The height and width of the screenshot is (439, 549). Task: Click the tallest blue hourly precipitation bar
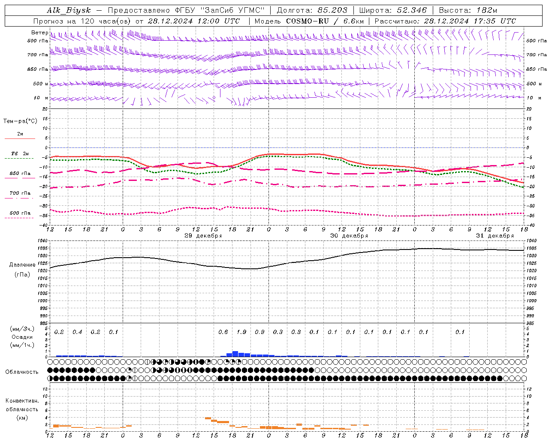pyautogui.click(x=235, y=354)
